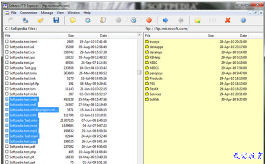Sort local list by Size column header
The image size is (265, 164).
click(x=67, y=36)
